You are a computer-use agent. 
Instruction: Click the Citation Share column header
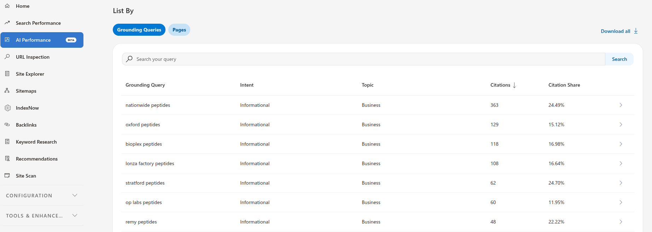click(x=564, y=85)
